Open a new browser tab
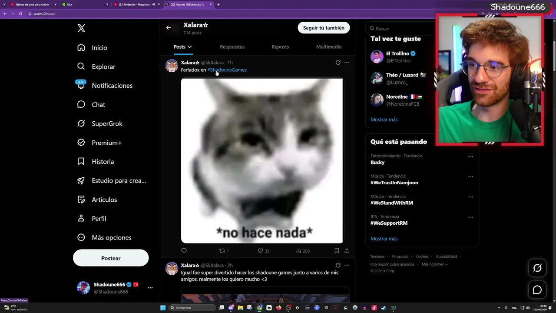This screenshot has height=313, width=556. pos(218,4)
